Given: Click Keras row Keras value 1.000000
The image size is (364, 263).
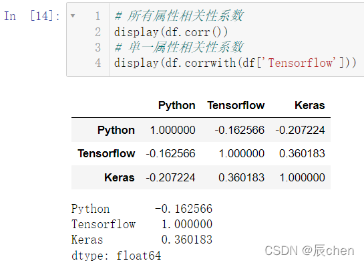Looking at the screenshot, I should coord(303,177).
